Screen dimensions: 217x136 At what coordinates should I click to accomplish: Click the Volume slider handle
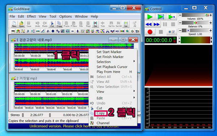[207, 15]
